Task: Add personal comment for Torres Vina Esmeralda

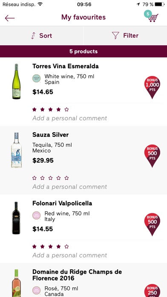Action: coord(69,118)
